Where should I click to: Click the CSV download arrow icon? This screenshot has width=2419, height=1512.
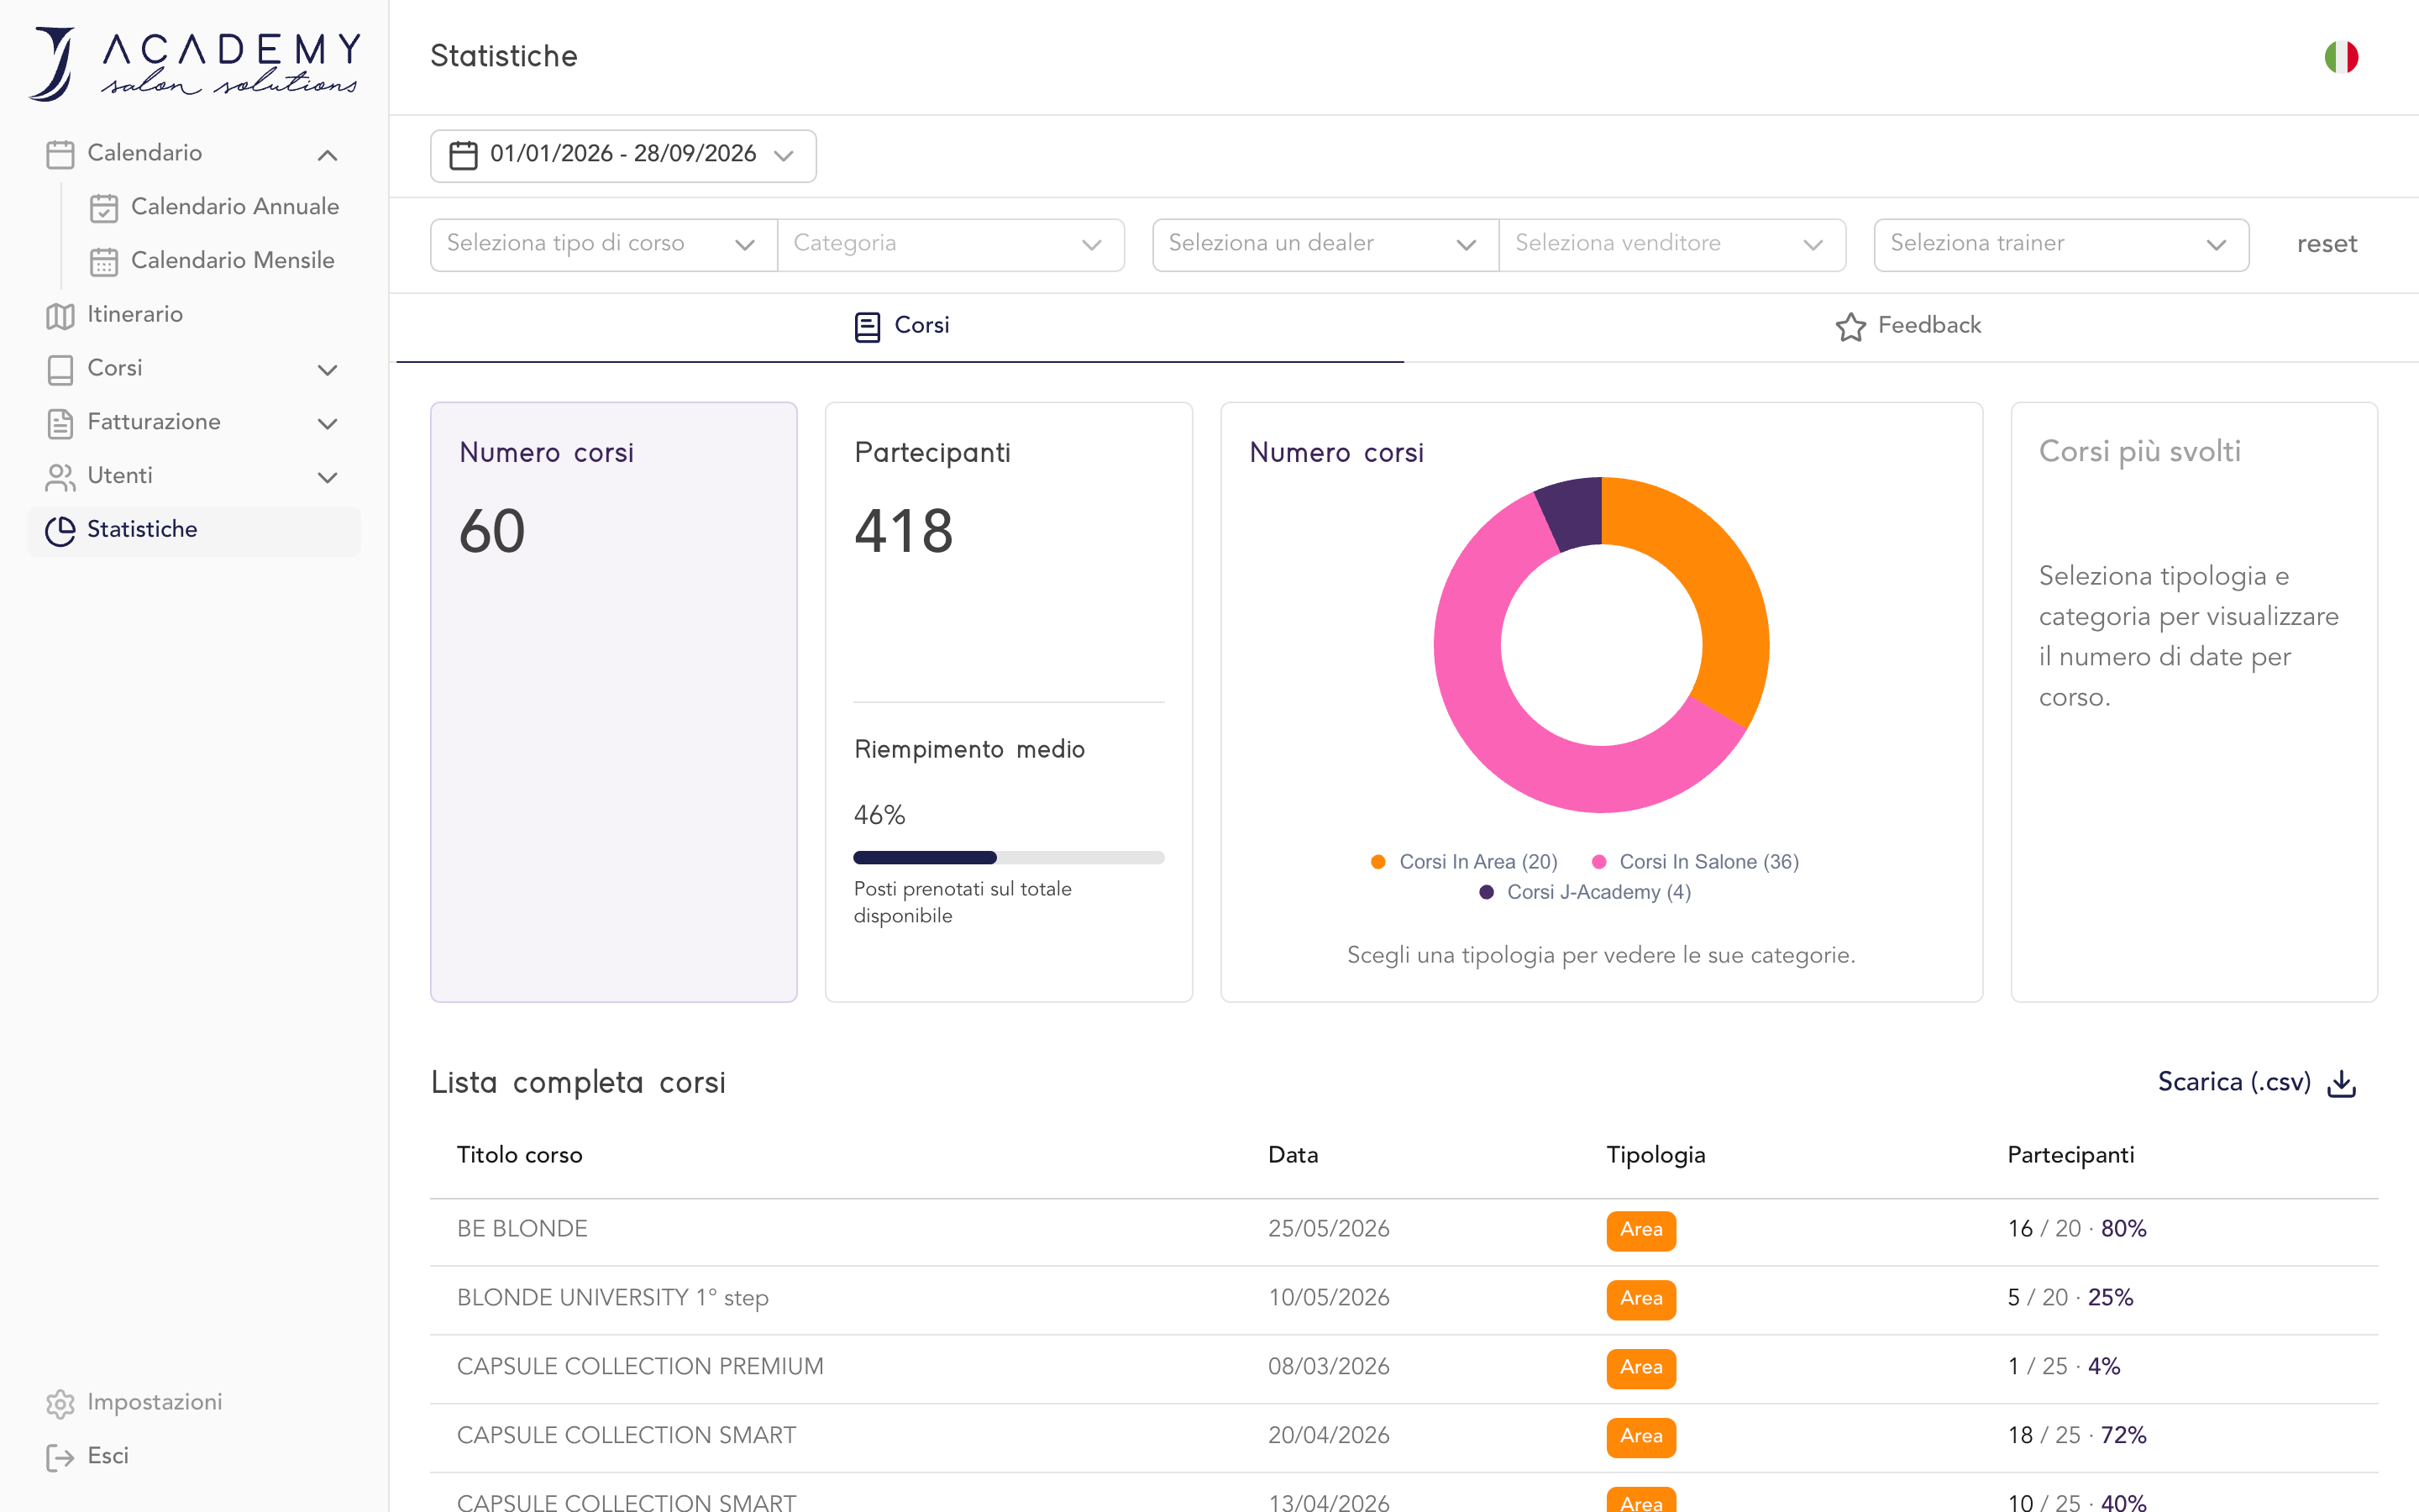coord(2342,1083)
